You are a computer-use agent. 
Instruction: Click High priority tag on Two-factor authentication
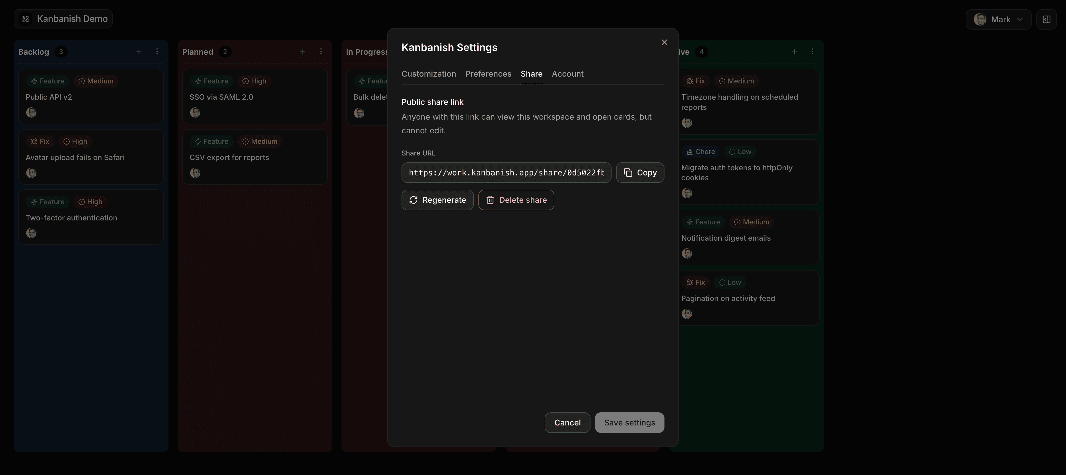(90, 202)
